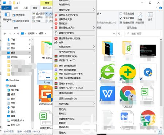Select the MY DATA folder

(x=47, y=50)
